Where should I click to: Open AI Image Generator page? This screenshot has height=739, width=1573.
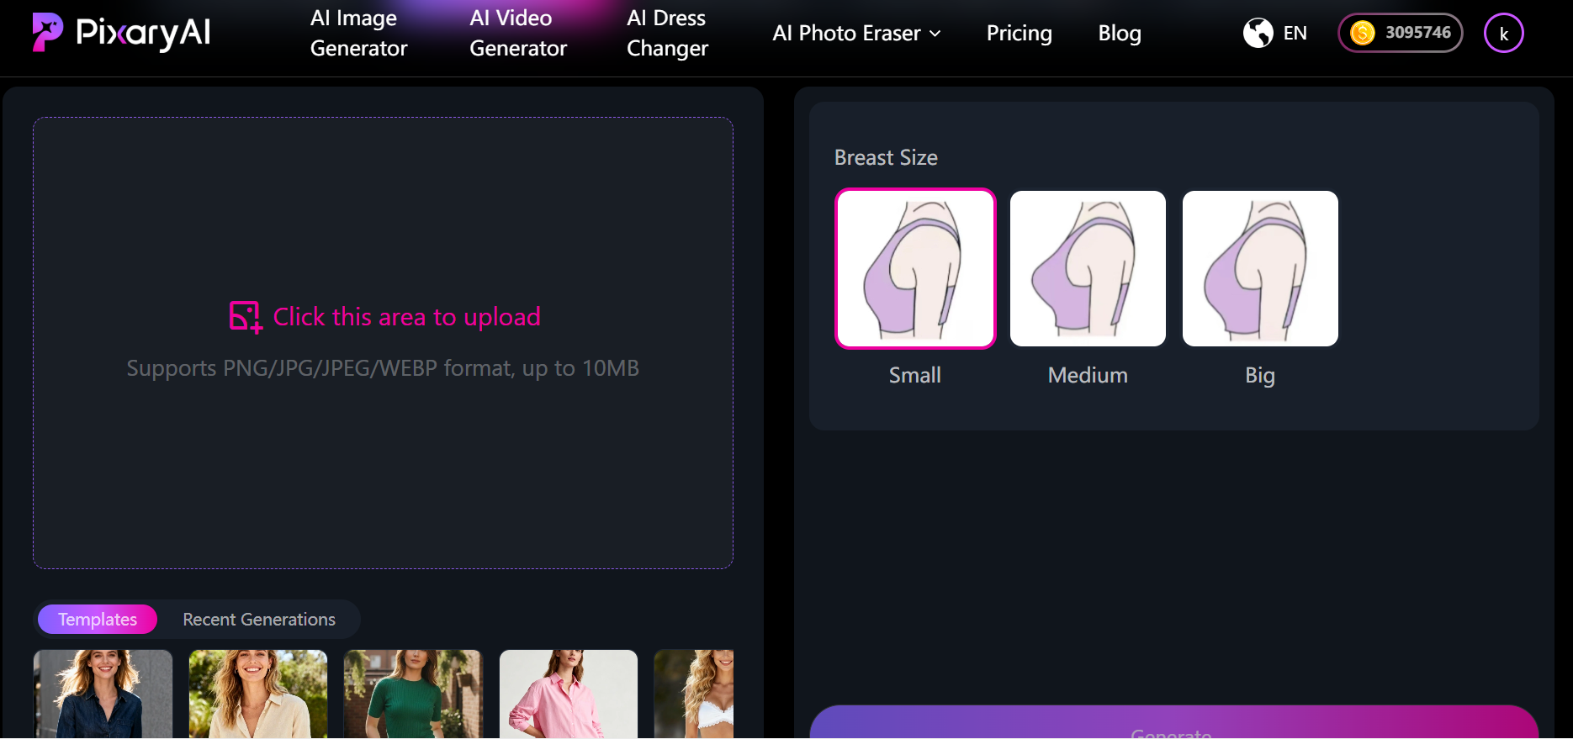pos(358,34)
